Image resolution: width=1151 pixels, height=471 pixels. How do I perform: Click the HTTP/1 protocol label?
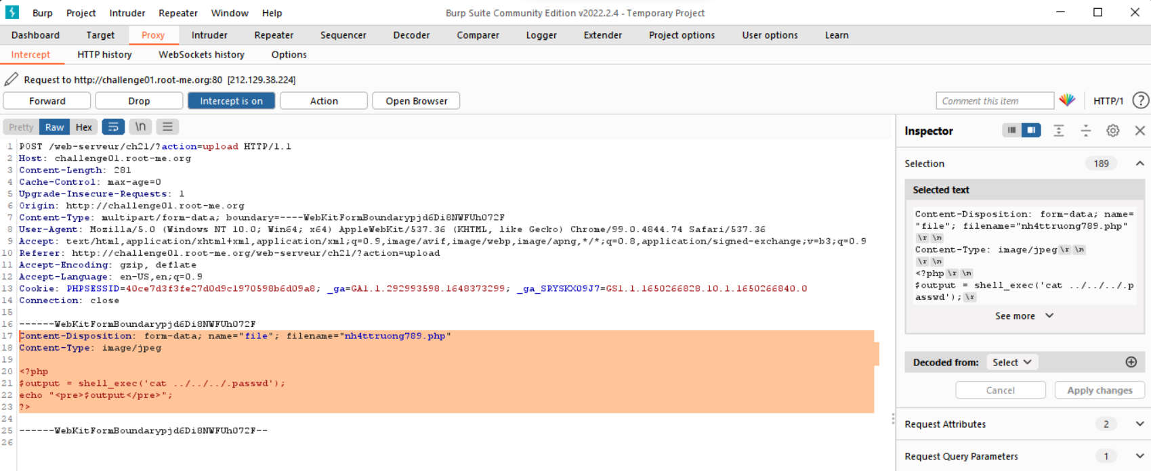[1108, 101]
